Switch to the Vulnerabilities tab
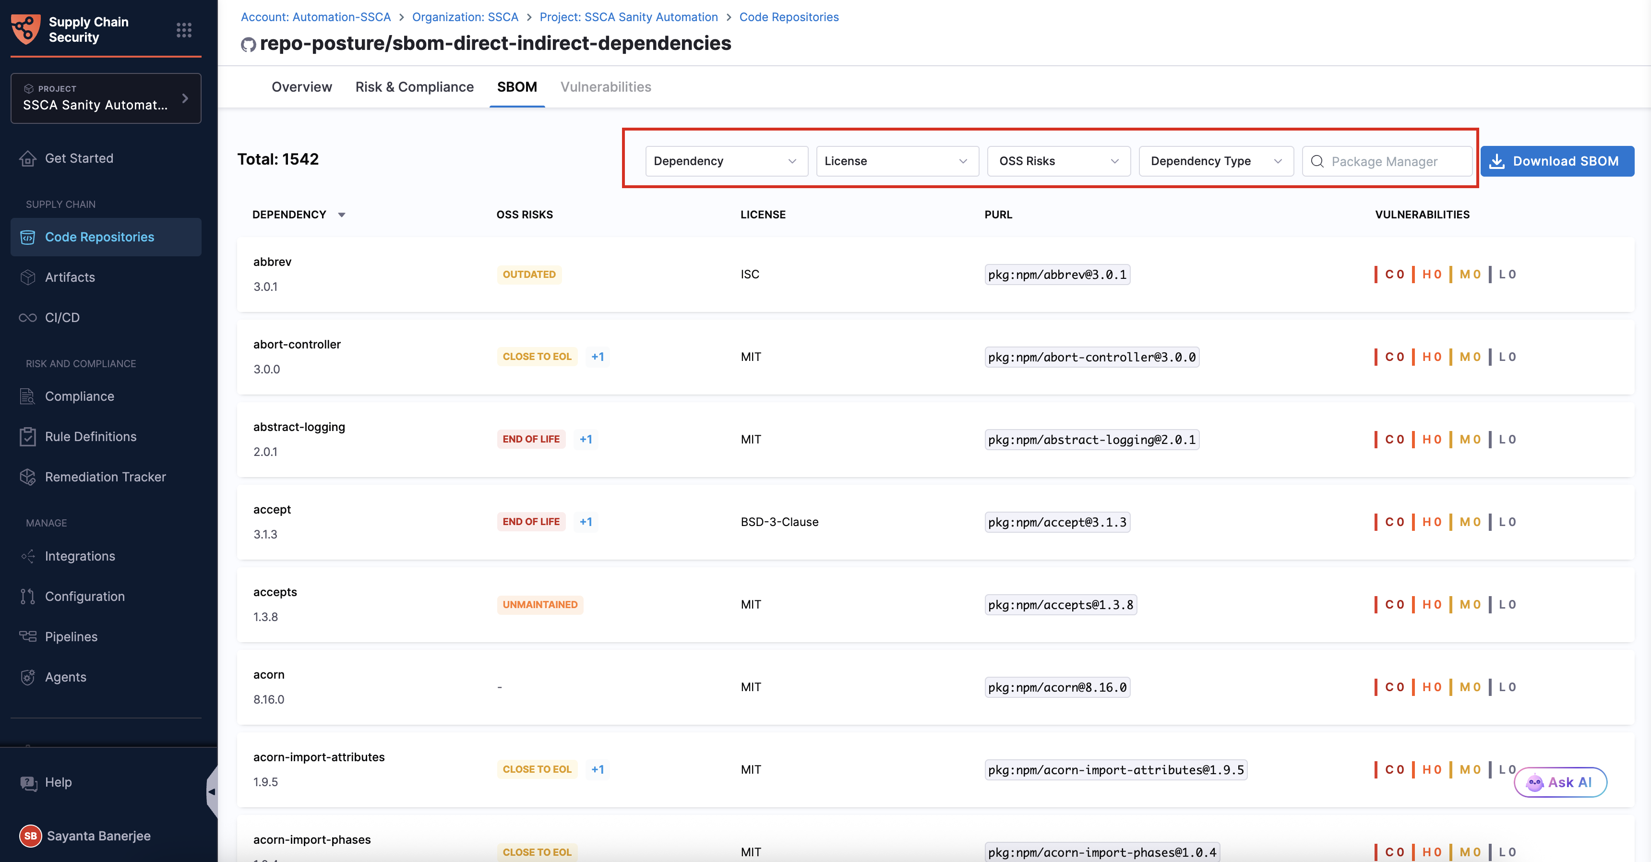 605,86
